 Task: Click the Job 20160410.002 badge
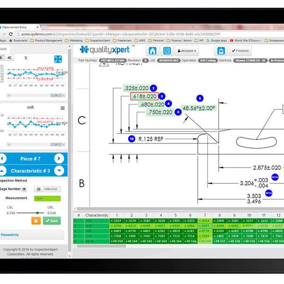pos(169,61)
